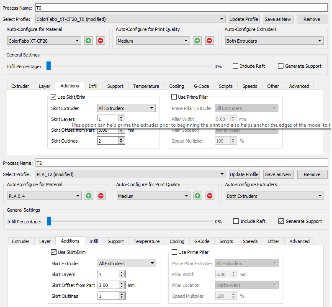Open the ColorFabb_XT-CF20_T0 profile dropdown
Viewport: 332px width, 307px height.
pyautogui.click(x=130, y=19)
